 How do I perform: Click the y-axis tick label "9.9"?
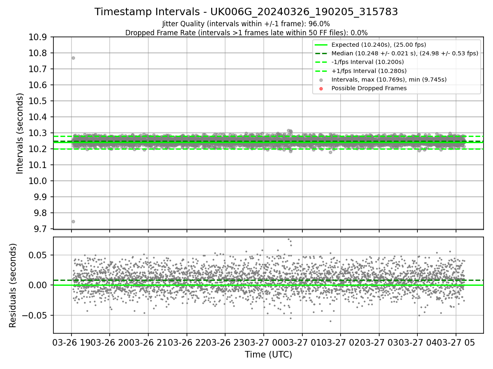click(x=41, y=197)
